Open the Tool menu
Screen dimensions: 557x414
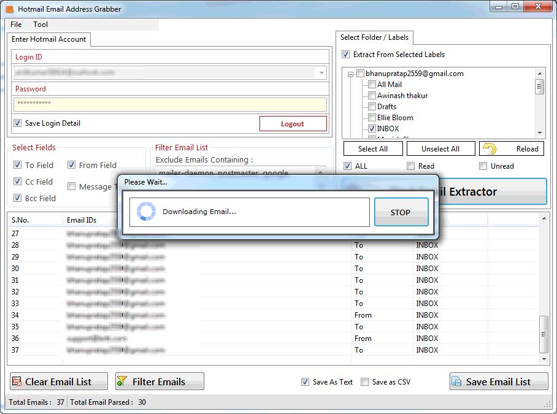[x=40, y=25]
